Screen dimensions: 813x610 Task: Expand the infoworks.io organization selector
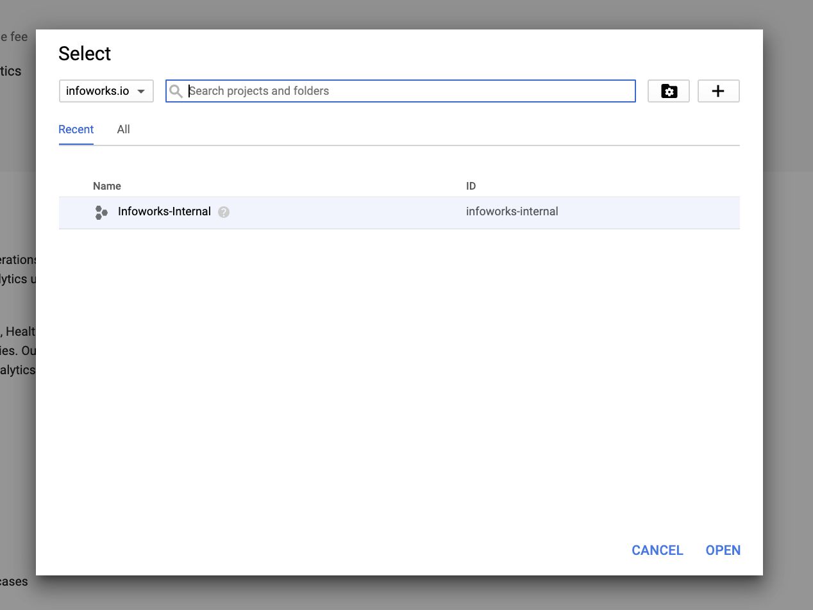(x=106, y=91)
